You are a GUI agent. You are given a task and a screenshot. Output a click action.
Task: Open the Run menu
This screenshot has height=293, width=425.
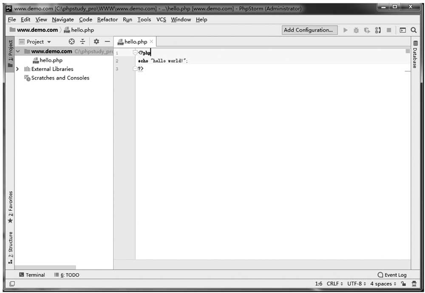pyautogui.click(x=127, y=20)
